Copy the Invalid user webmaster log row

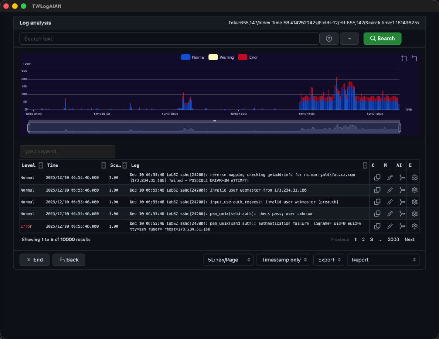coord(377,190)
